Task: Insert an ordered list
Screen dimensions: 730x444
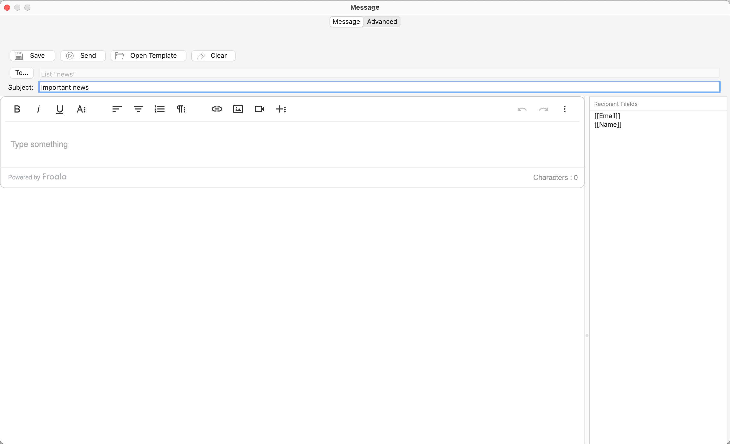Action: (x=159, y=109)
